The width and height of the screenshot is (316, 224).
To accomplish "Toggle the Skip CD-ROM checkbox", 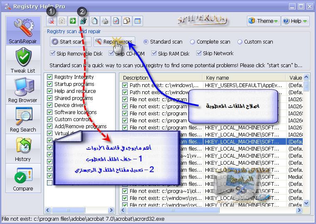I will (111, 53).
